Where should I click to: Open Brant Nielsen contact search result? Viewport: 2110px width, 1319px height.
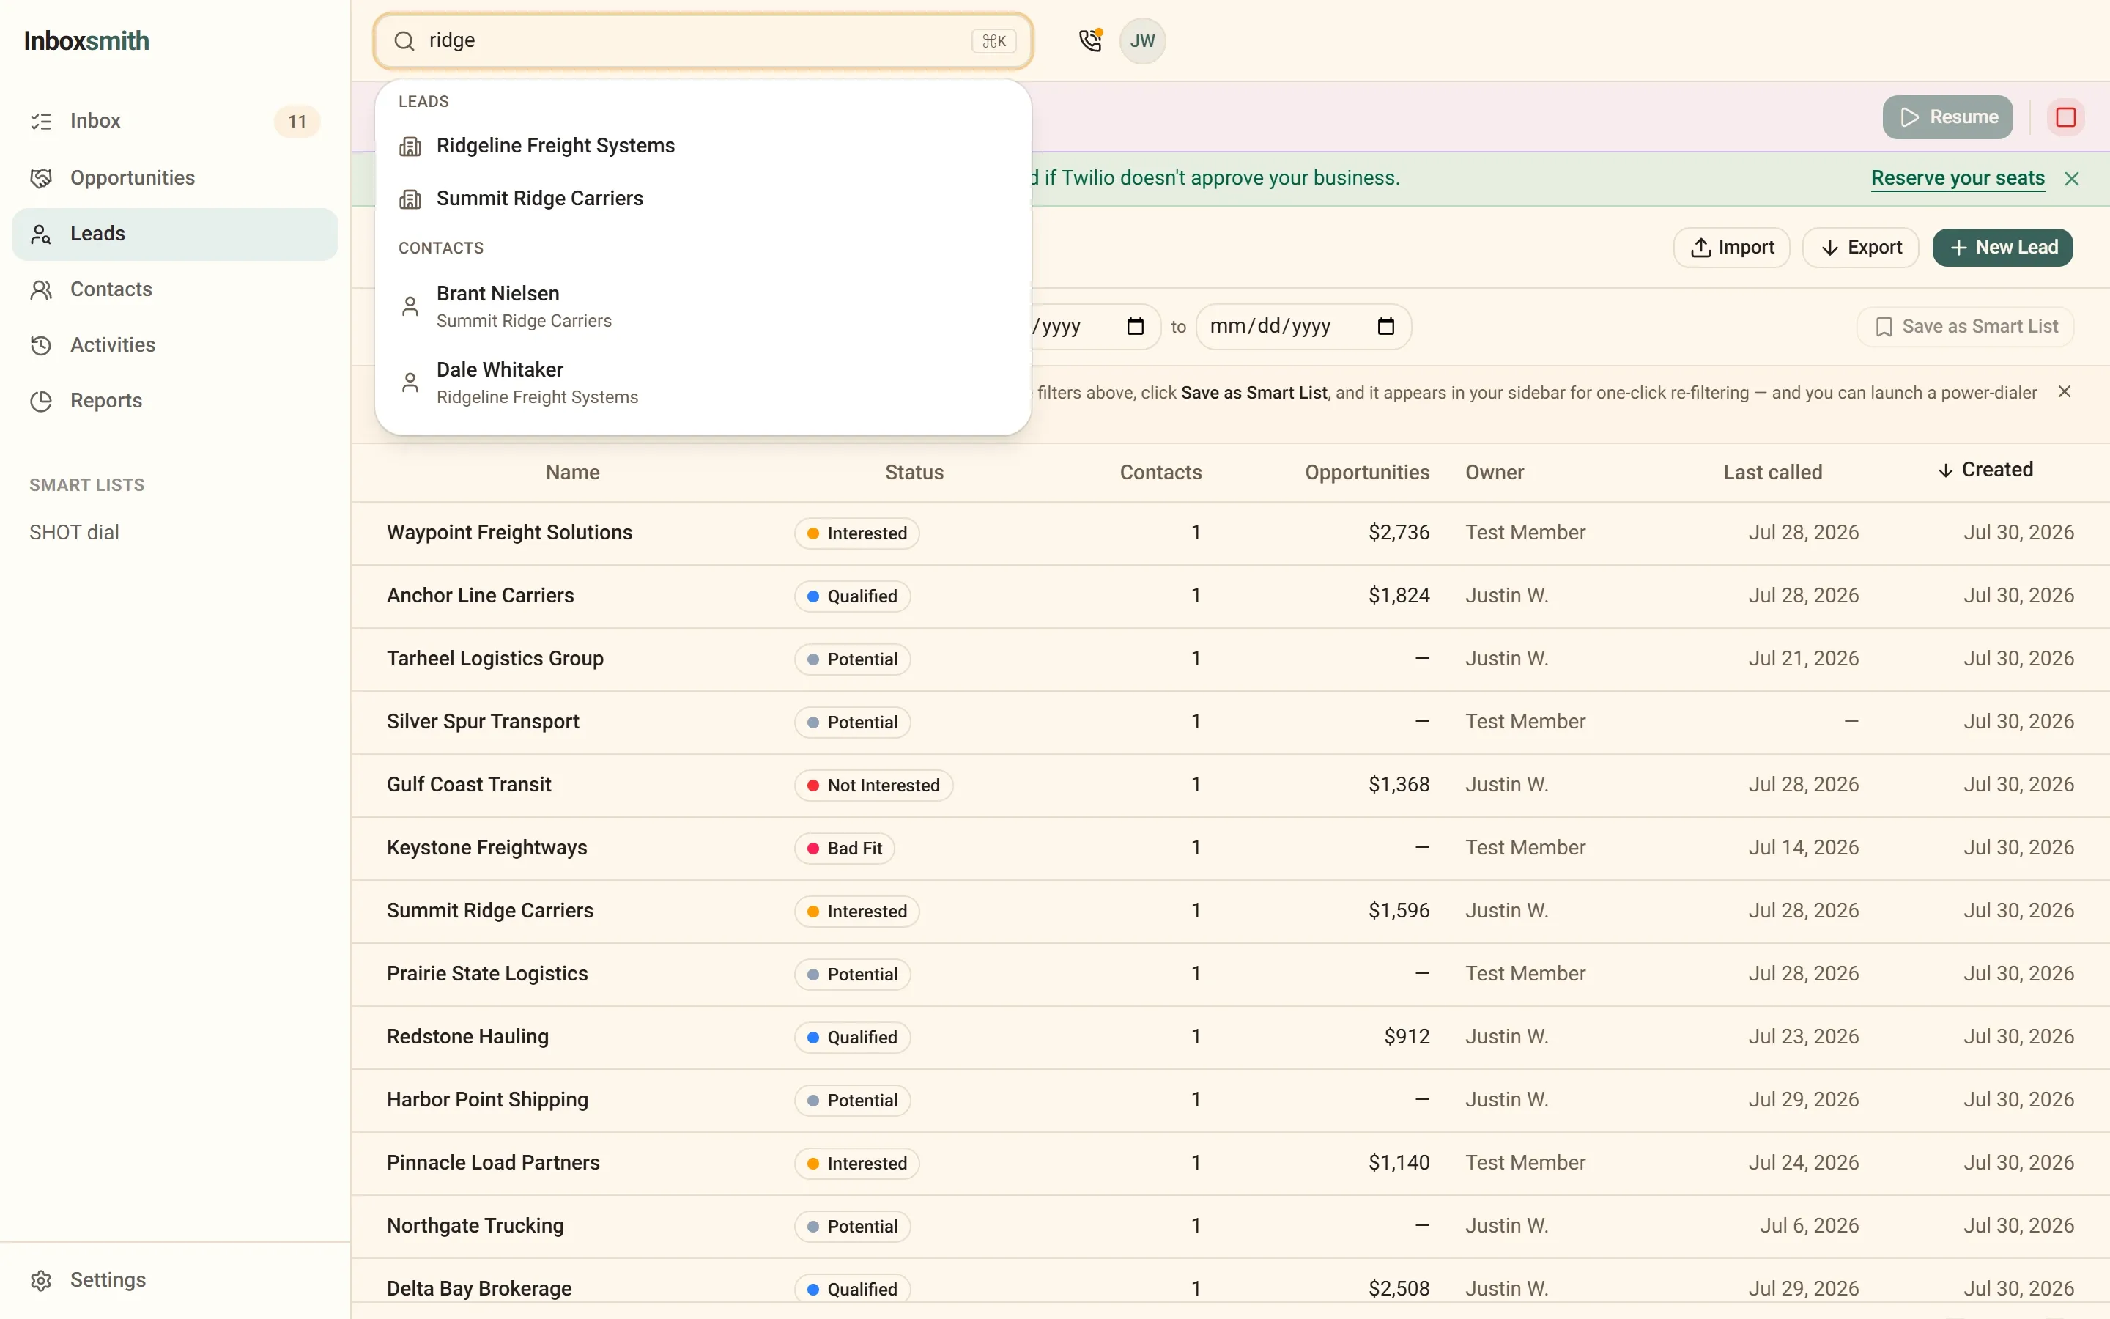703,306
